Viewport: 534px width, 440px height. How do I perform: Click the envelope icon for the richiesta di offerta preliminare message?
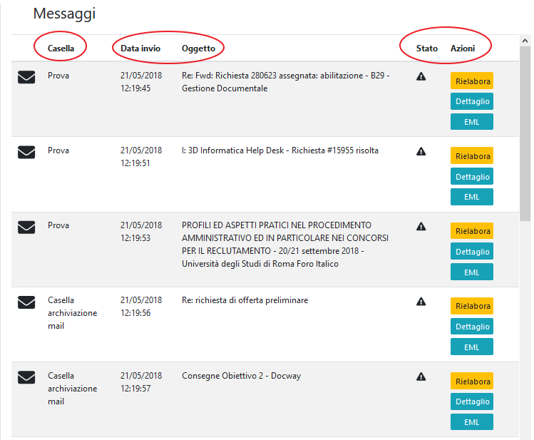click(26, 302)
